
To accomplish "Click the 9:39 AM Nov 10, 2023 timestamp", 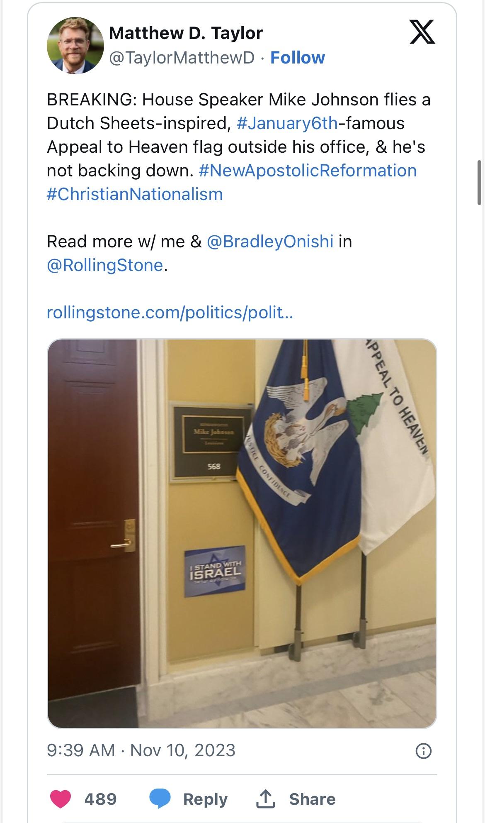I will click(141, 750).
